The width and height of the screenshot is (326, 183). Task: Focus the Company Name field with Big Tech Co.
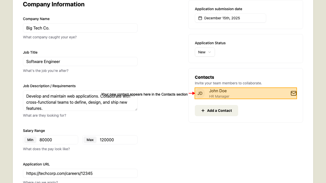click(80, 28)
